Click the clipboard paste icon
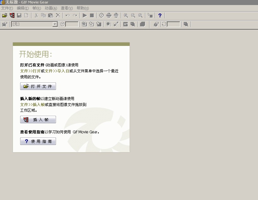The width and height of the screenshot is (258, 200). [x=51, y=15]
